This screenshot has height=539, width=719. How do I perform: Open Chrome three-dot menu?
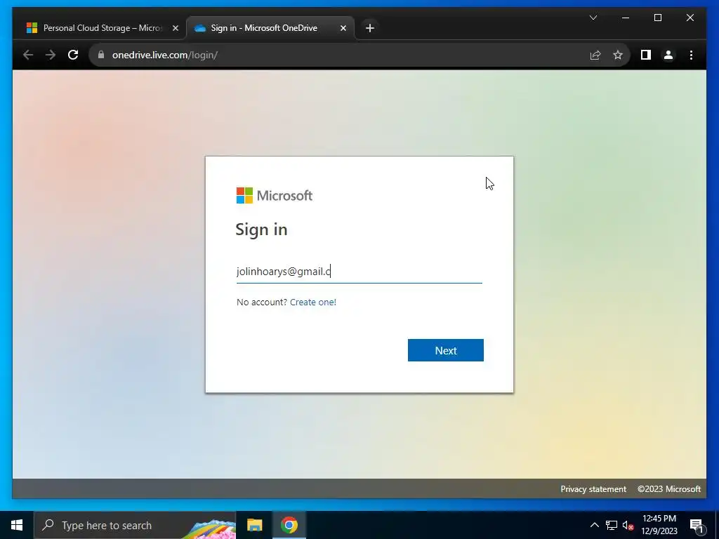[x=691, y=55]
